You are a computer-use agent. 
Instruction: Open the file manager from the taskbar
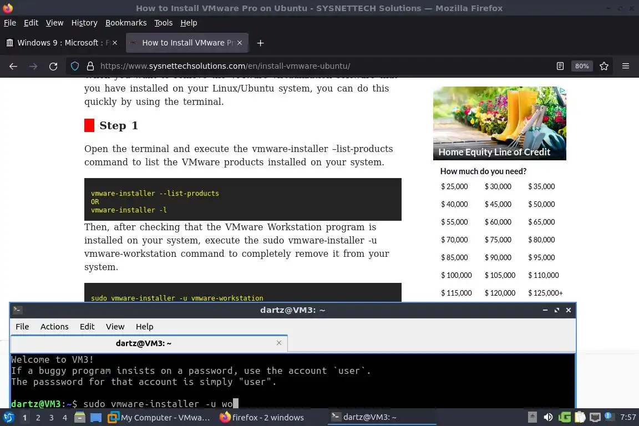click(80, 418)
